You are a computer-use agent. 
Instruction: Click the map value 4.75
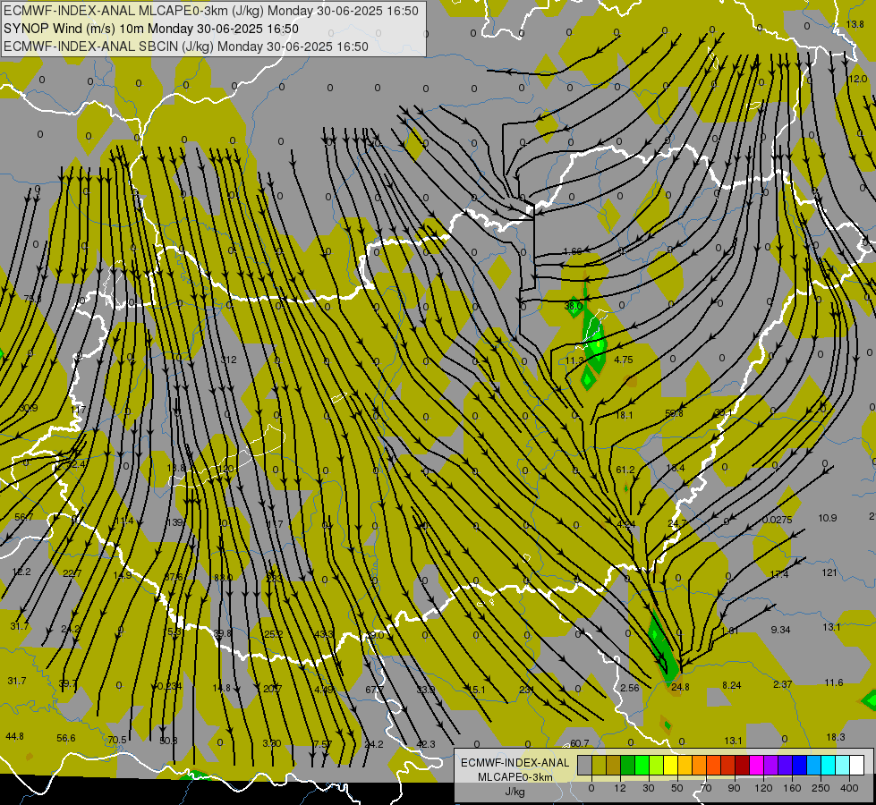click(624, 360)
